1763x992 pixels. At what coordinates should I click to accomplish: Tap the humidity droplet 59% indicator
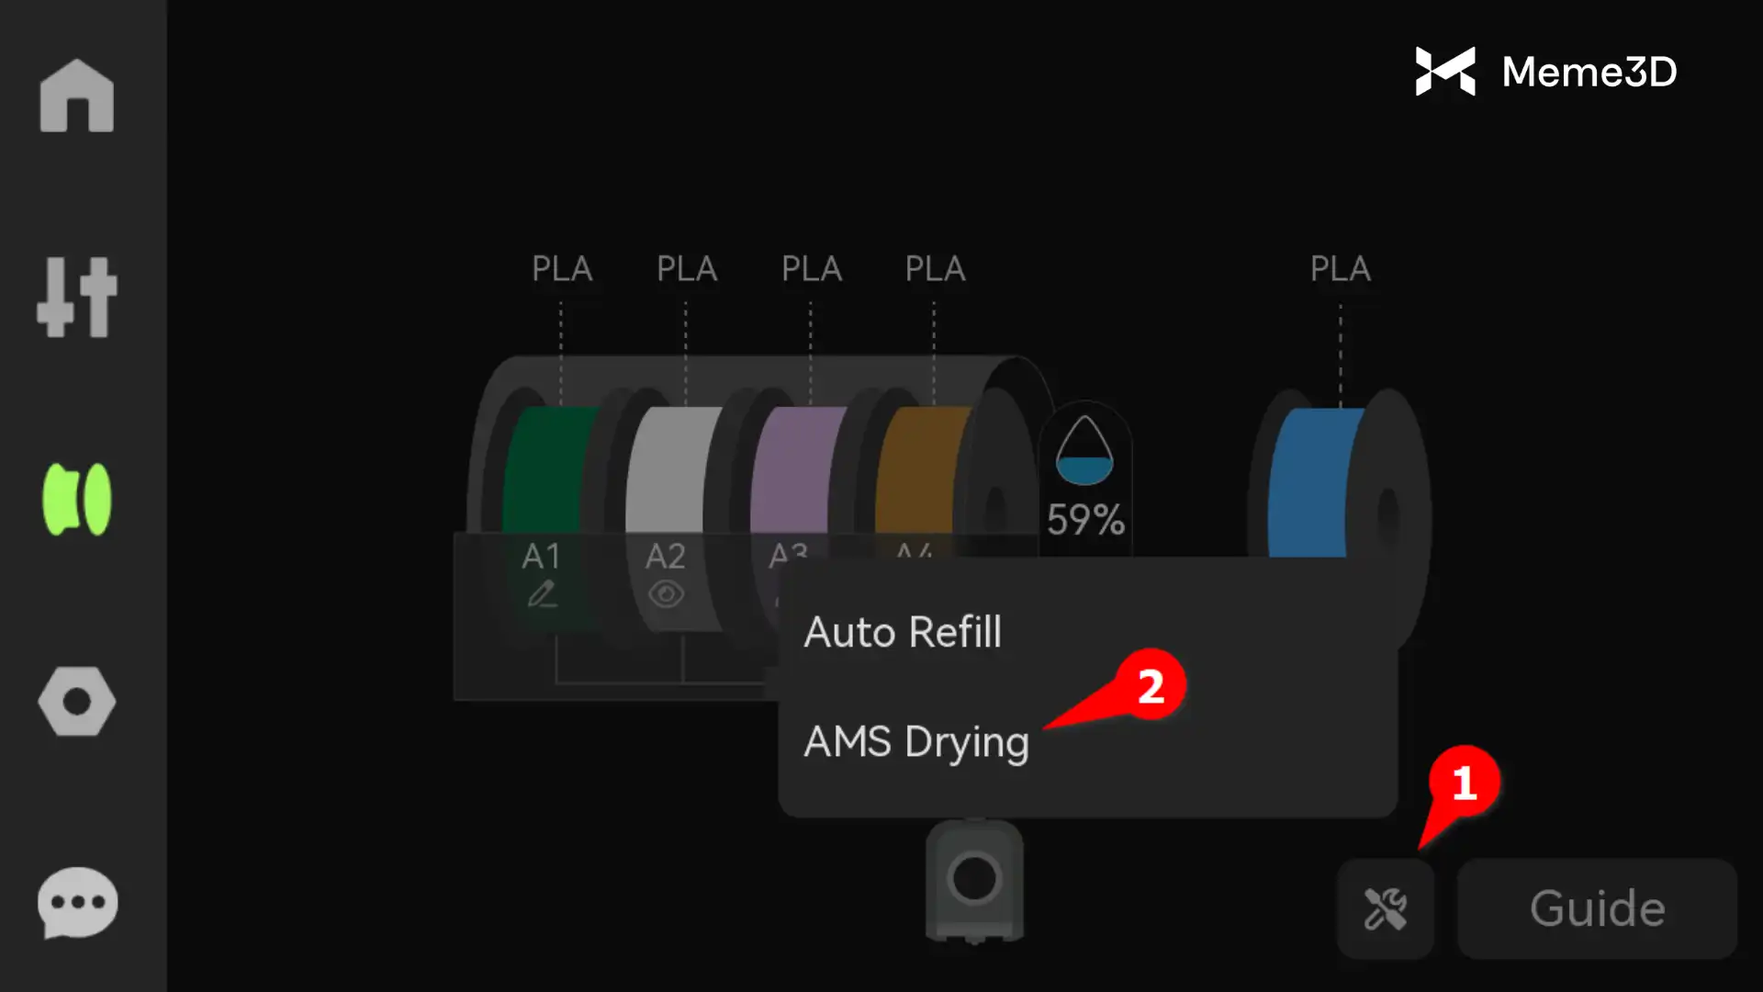point(1085,479)
